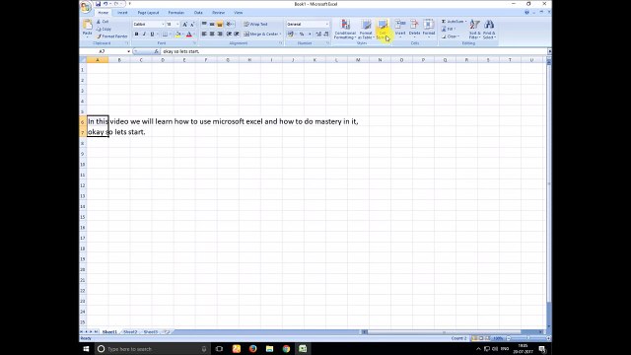
Task: Open Windows Start menu
Action: click(86, 349)
